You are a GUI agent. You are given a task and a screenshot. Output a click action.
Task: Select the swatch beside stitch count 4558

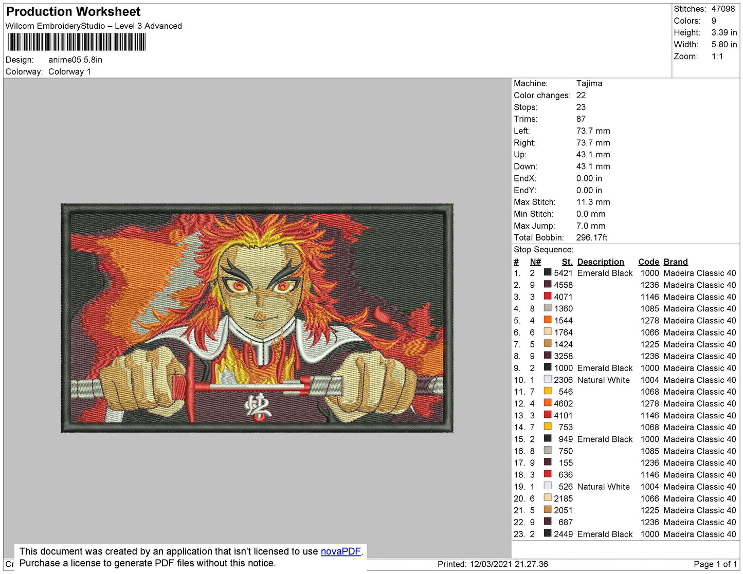pos(548,285)
